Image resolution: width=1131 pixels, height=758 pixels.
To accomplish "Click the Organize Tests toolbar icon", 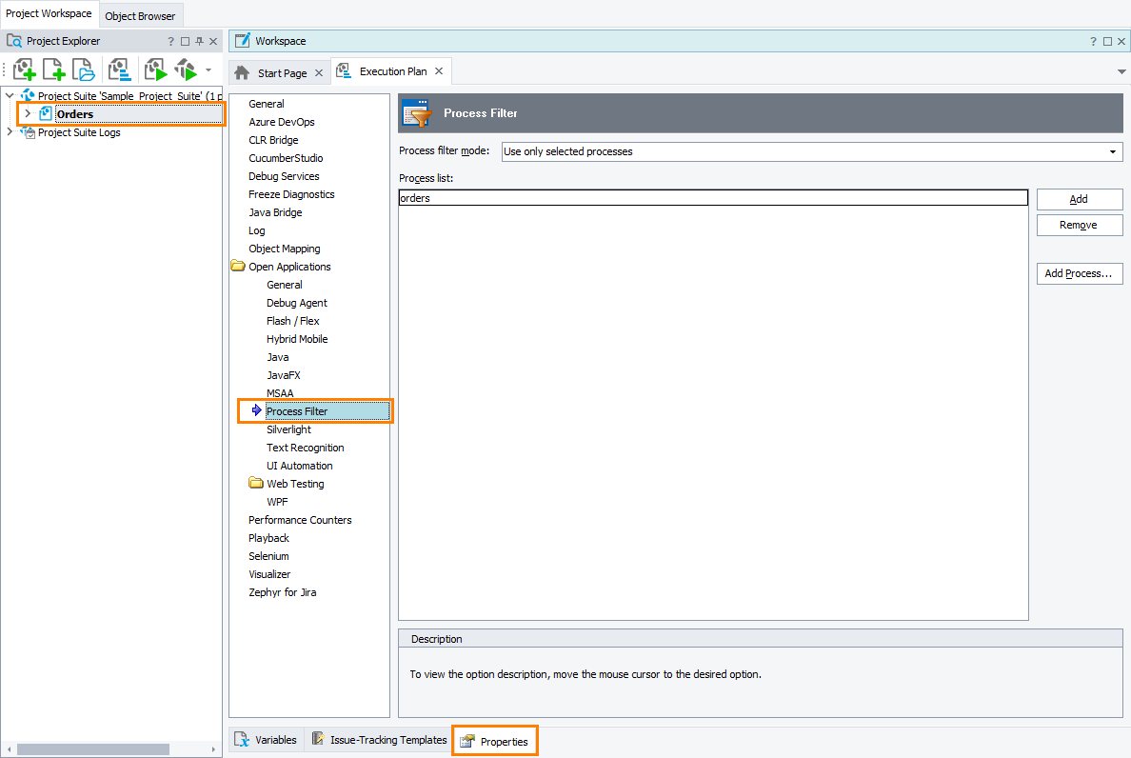I will click(x=118, y=70).
